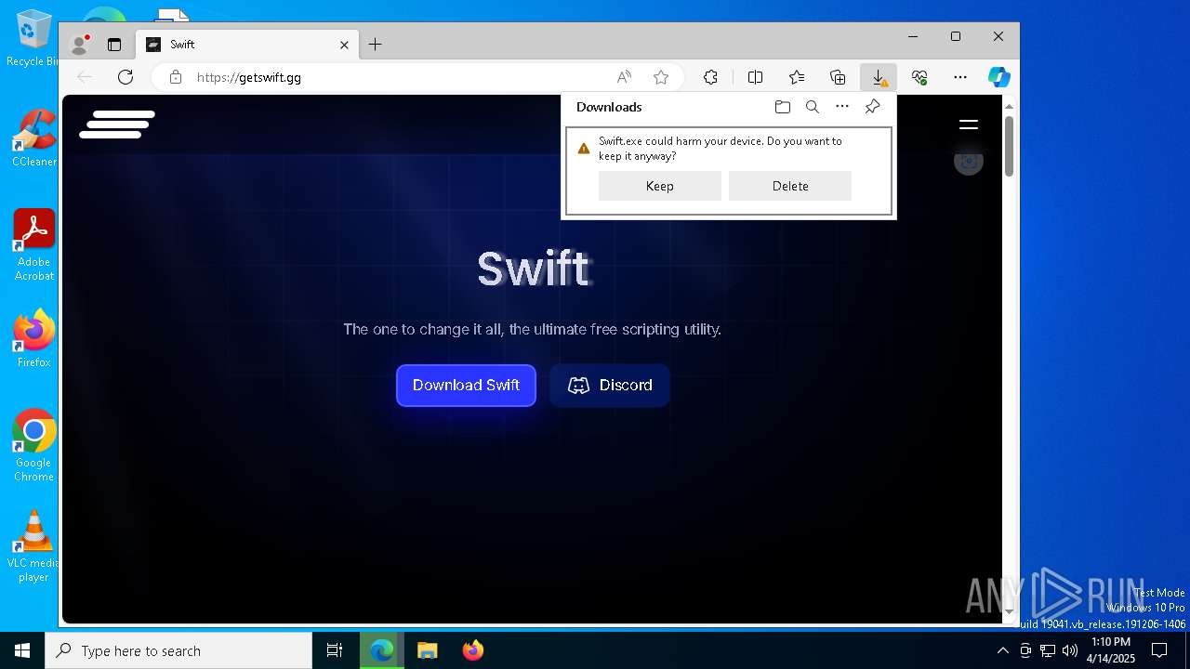Keep the Swift.exe download
This screenshot has width=1190, height=669.
pos(660,186)
